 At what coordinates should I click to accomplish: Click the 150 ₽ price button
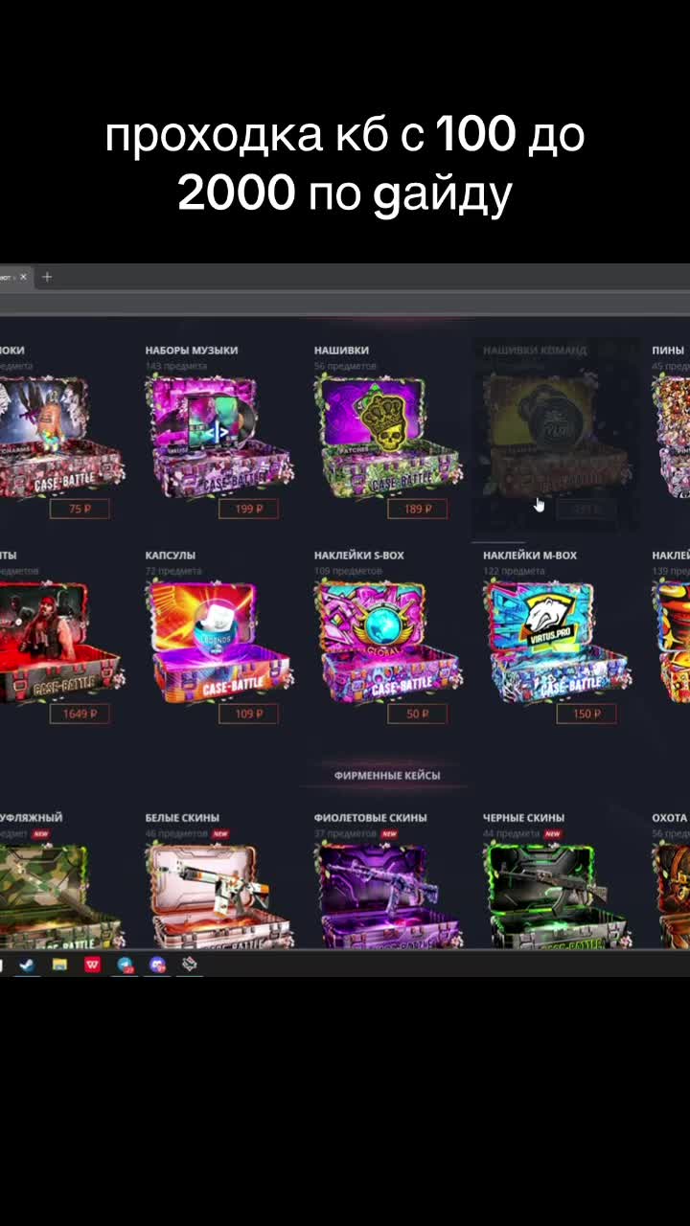point(586,714)
